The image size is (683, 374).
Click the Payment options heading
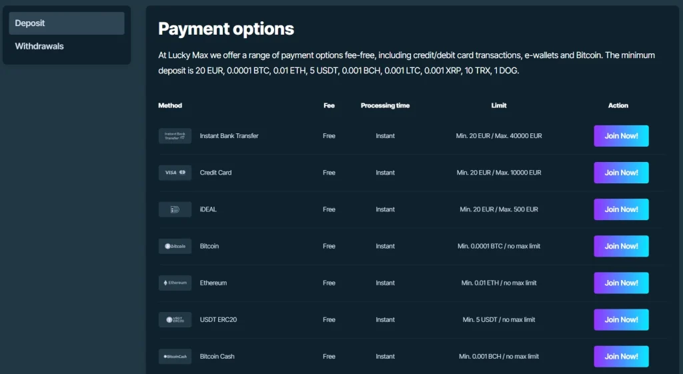pos(226,29)
